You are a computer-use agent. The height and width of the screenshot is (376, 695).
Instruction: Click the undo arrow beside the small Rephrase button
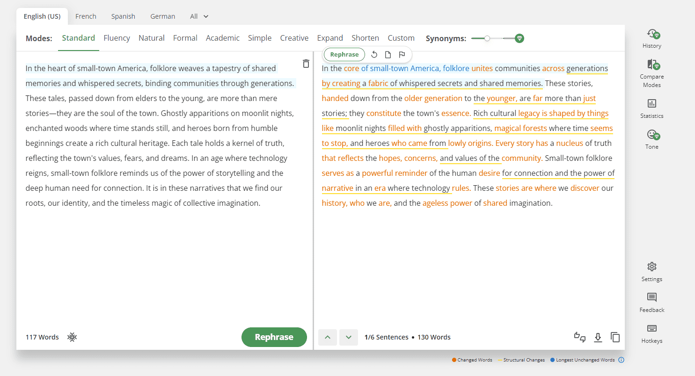pyautogui.click(x=374, y=55)
